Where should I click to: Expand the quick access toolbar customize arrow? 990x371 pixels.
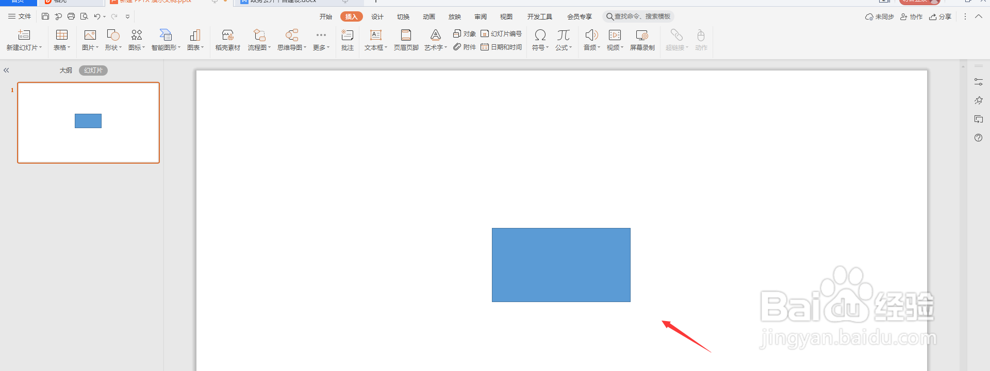click(x=127, y=16)
